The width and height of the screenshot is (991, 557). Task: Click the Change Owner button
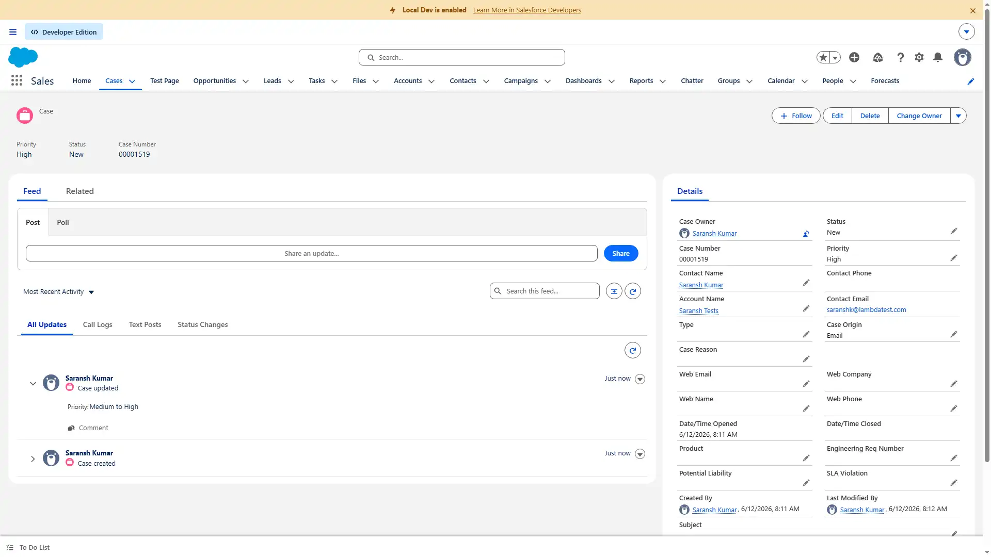[919, 116]
